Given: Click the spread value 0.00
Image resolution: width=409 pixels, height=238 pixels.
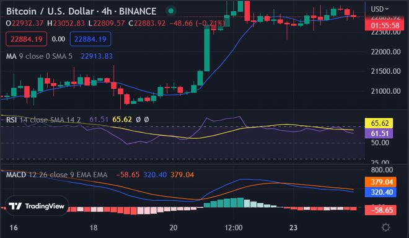Looking at the screenshot, I should point(58,39).
